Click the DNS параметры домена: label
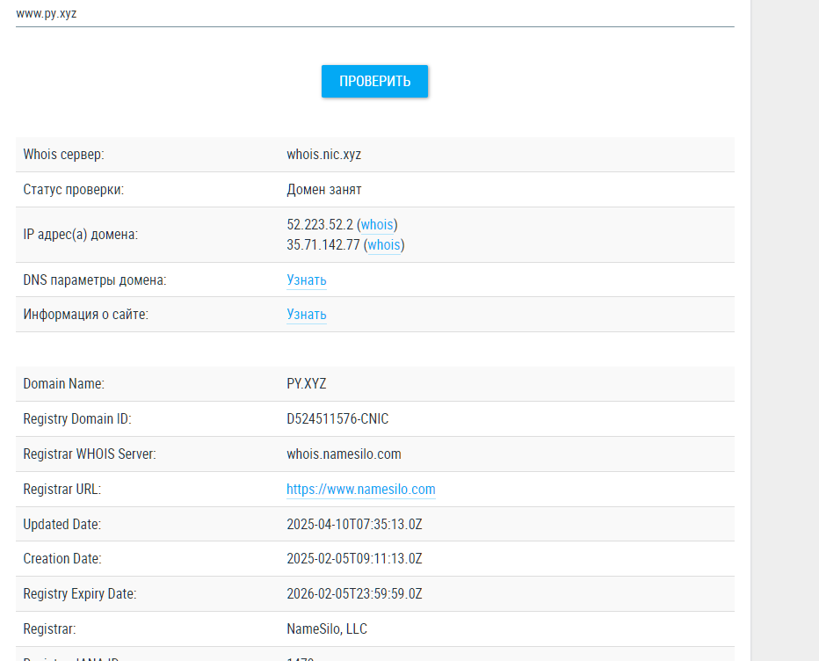Image resolution: width=819 pixels, height=661 pixels. [x=95, y=280]
